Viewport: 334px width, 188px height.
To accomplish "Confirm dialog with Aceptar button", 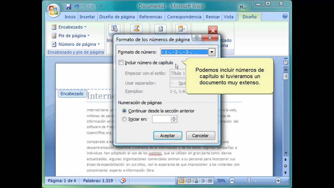I will click(168, 136).
